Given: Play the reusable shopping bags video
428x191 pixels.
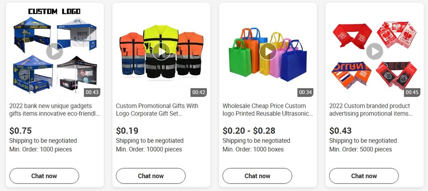Looking at the screenshot, I should tap(268, 52).
